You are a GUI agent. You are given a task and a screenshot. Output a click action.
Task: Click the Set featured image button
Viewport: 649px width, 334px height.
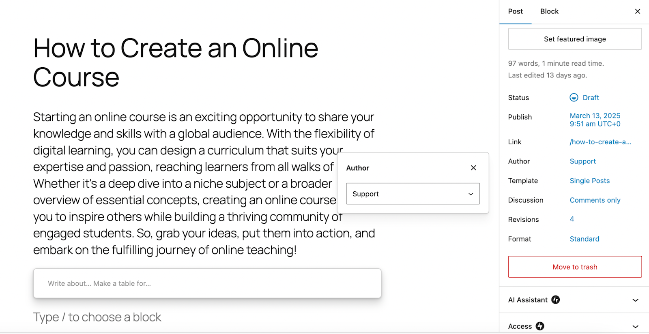coord(574,39)
